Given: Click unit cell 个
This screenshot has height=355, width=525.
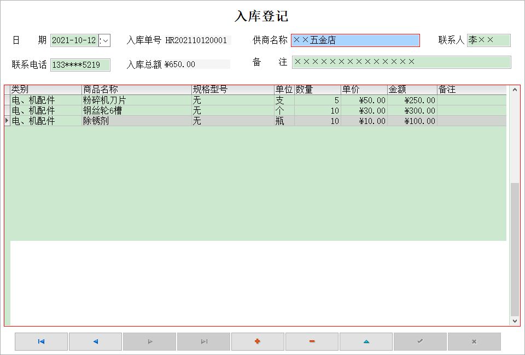Looking at the screenshot, I should 284,111.
